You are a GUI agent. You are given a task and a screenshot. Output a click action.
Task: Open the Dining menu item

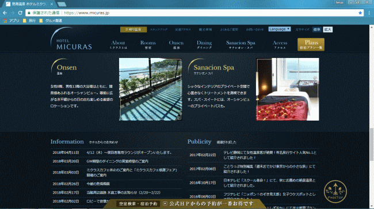tap(204, 45)
